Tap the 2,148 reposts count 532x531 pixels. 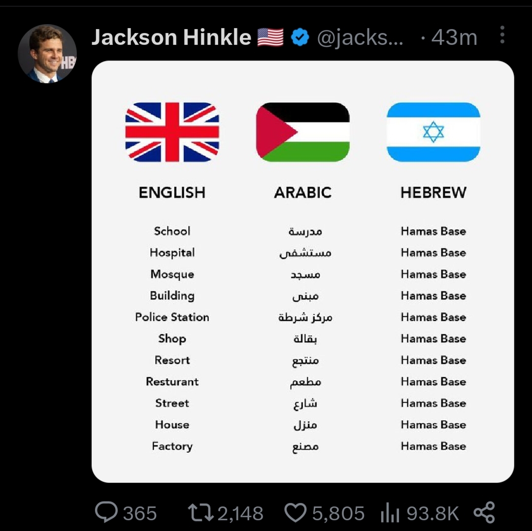(240, 513)
